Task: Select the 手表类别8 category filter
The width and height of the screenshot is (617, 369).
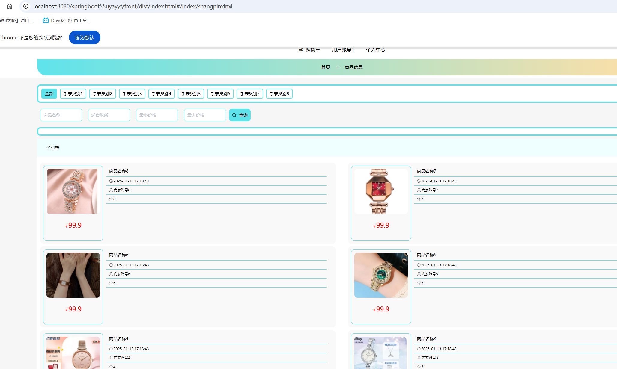Action: (x=279, y=94)
